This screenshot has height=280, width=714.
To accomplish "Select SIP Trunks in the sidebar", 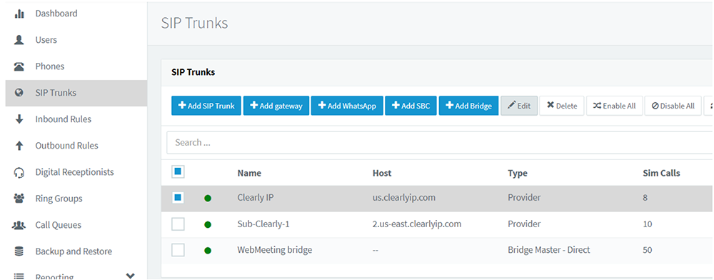I will [x=76, y=93].
